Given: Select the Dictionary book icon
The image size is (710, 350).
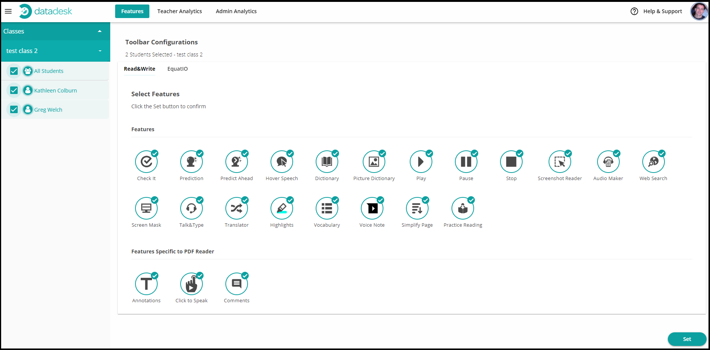Looking at the screenshot, I should tap(327, 162).
